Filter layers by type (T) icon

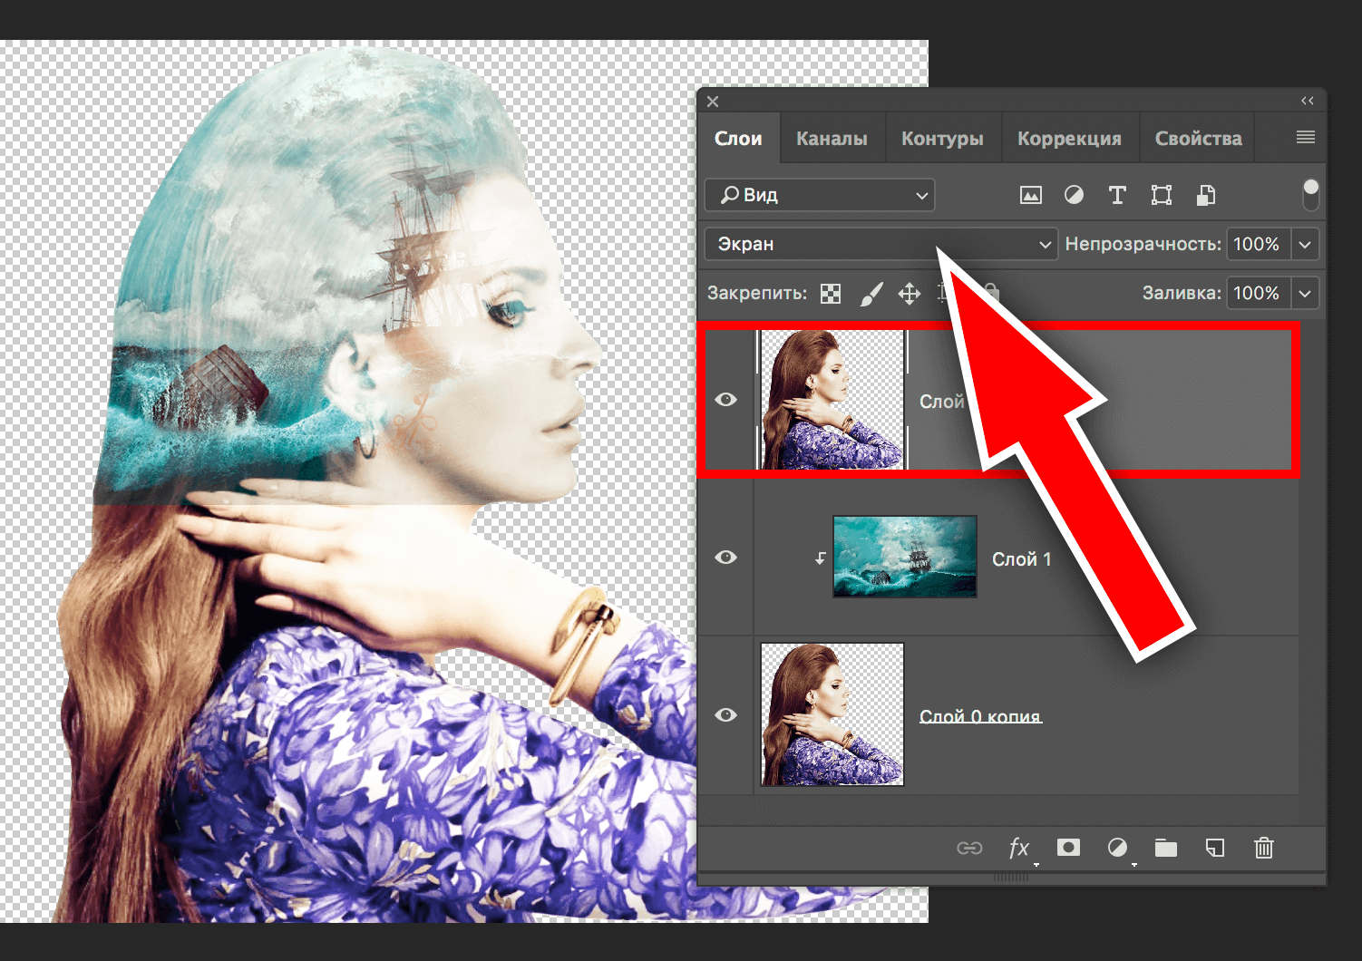click(1117, 195)
